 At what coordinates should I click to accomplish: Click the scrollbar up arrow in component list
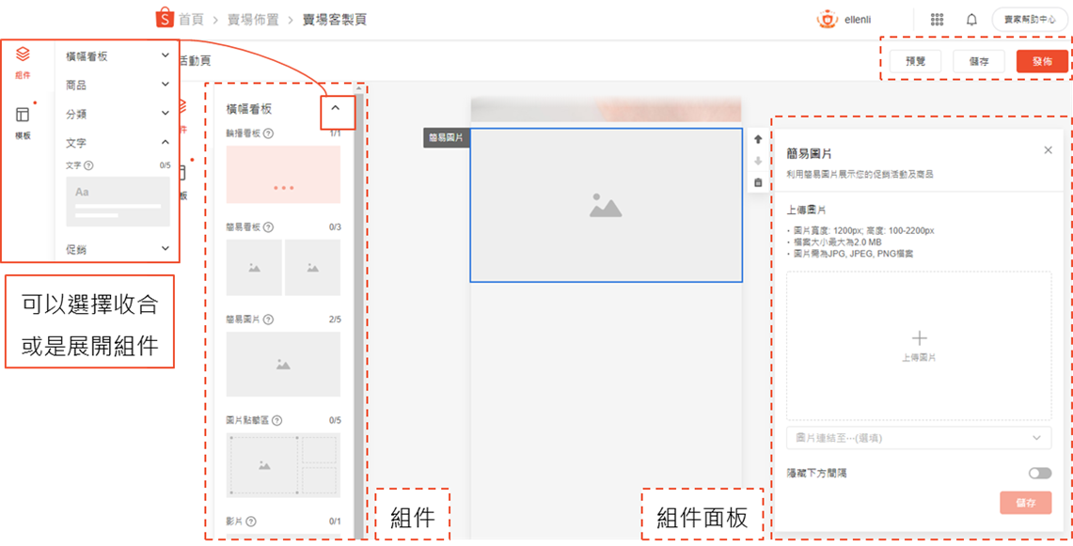[x=358, y=88]
